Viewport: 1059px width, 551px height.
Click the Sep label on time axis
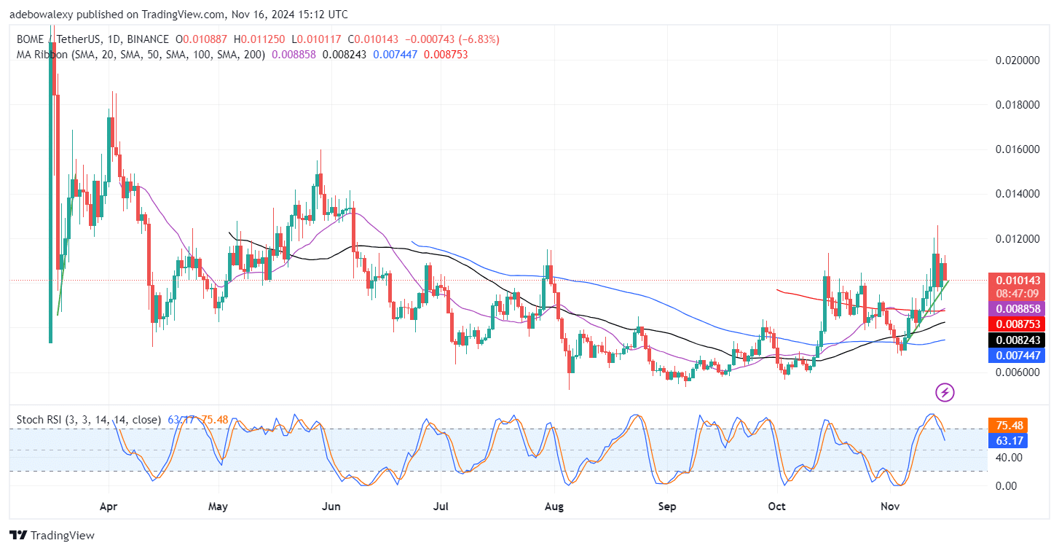tap(667, 505)
